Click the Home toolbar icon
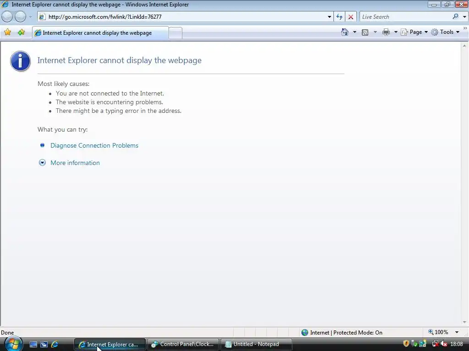This screenshot has width=469, height=351. [345, 32]
